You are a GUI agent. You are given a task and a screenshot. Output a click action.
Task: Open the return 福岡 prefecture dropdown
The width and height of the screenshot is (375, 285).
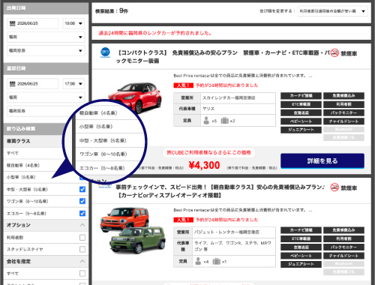pos(46,97)
